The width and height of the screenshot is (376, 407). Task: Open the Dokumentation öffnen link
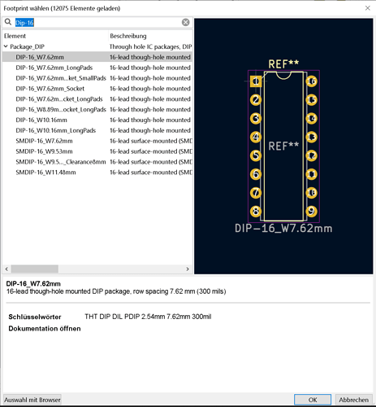pyautogui.click(x=45, y=329)
